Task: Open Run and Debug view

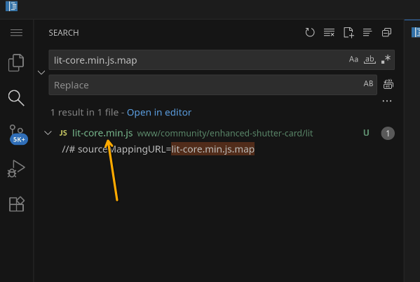Action: [16, 169]
